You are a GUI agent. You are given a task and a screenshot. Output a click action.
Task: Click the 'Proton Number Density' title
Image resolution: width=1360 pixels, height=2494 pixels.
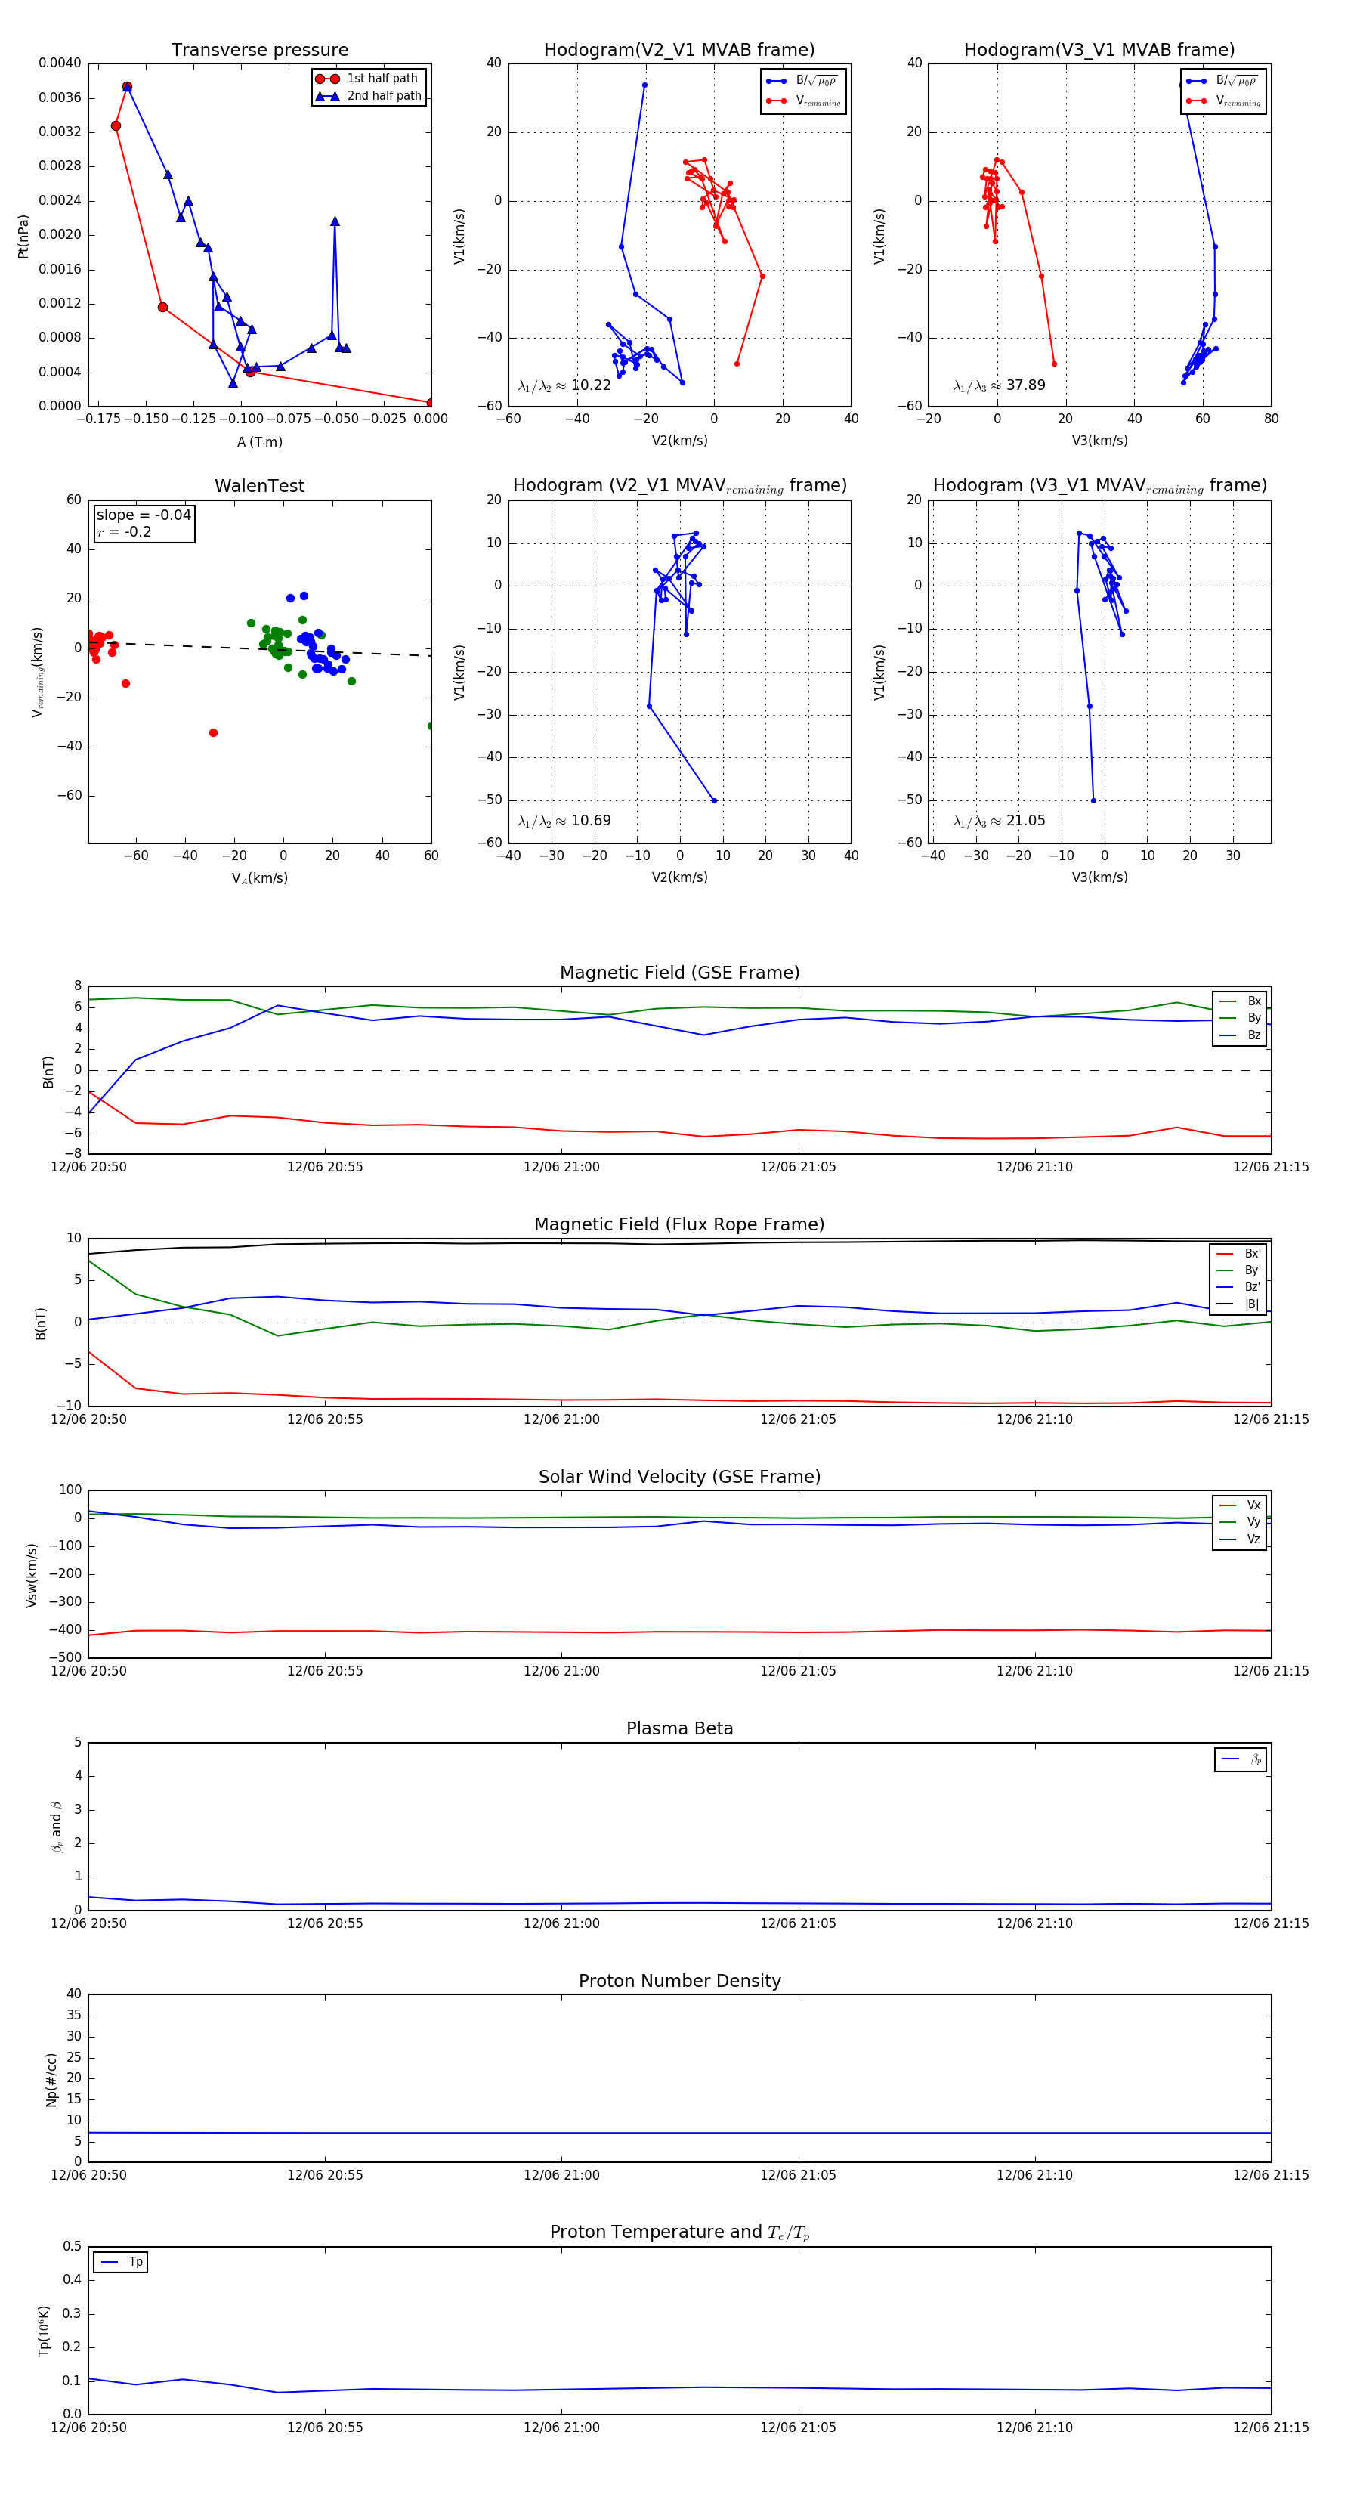[679, 1981]
